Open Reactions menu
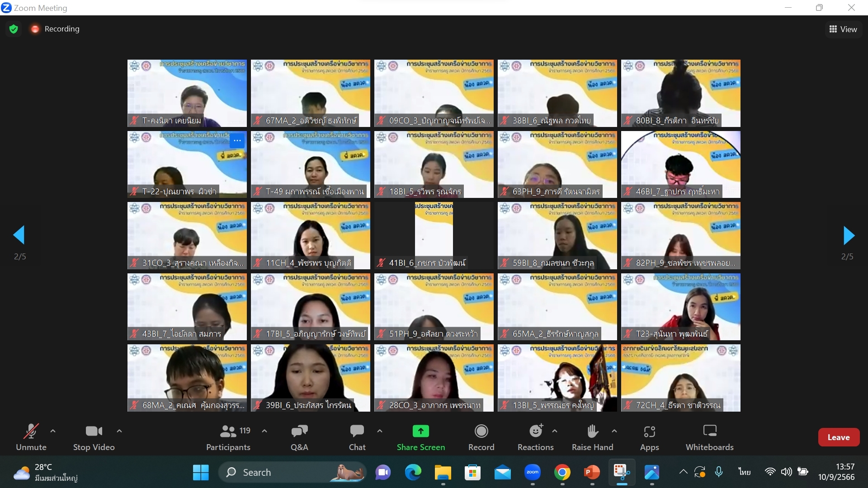The image size is (868, 488). (x=536, y=437)
